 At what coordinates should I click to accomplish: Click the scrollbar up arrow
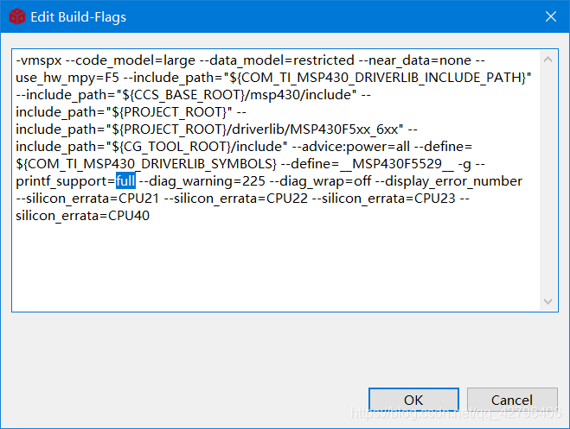548,60
